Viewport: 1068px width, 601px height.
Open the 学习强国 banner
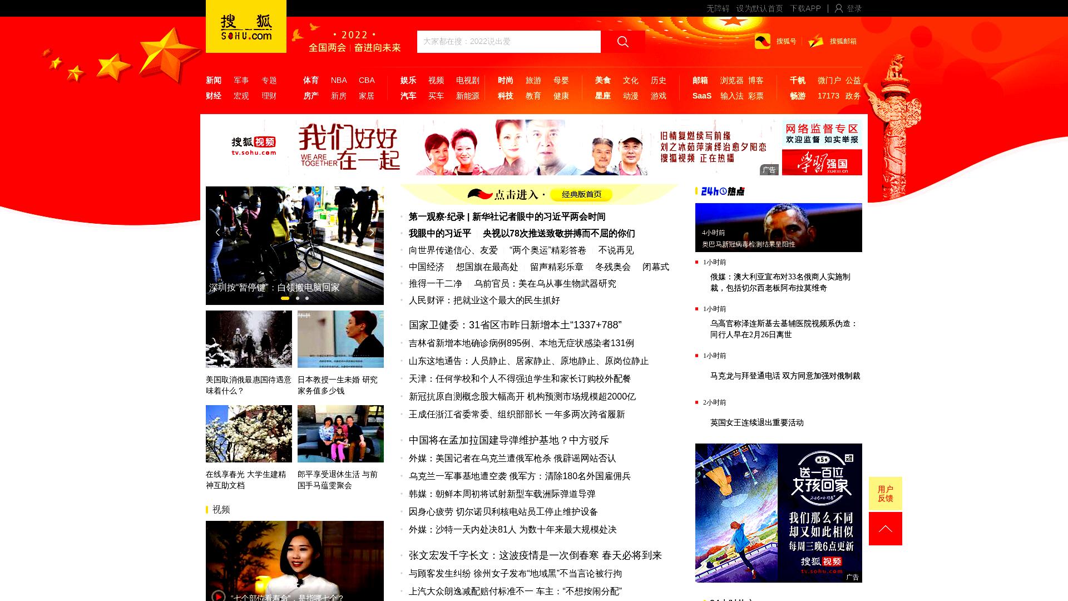point(822,162)
